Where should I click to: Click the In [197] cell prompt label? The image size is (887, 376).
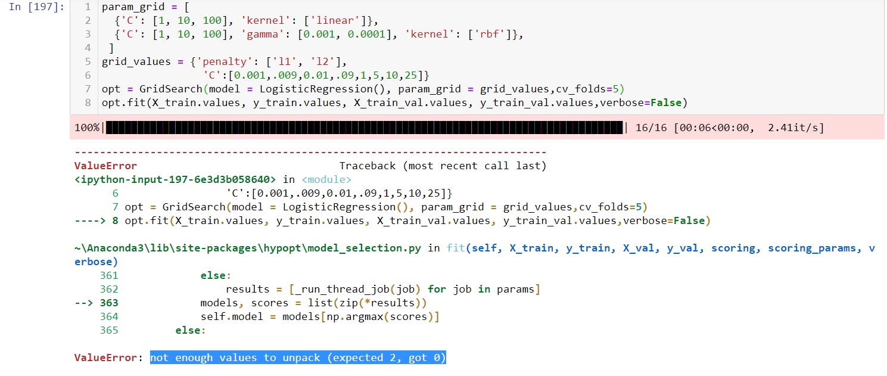37,8
